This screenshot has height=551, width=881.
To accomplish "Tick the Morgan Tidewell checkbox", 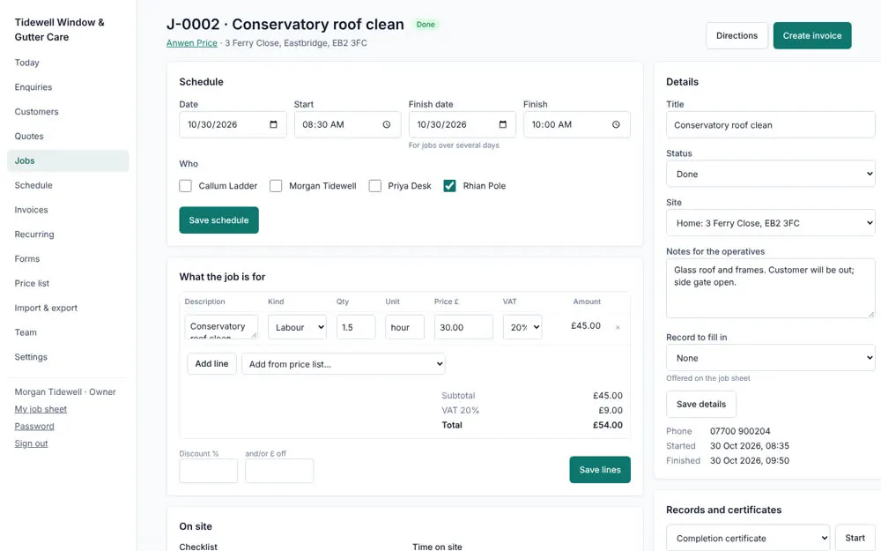I will tap(276, 185).
